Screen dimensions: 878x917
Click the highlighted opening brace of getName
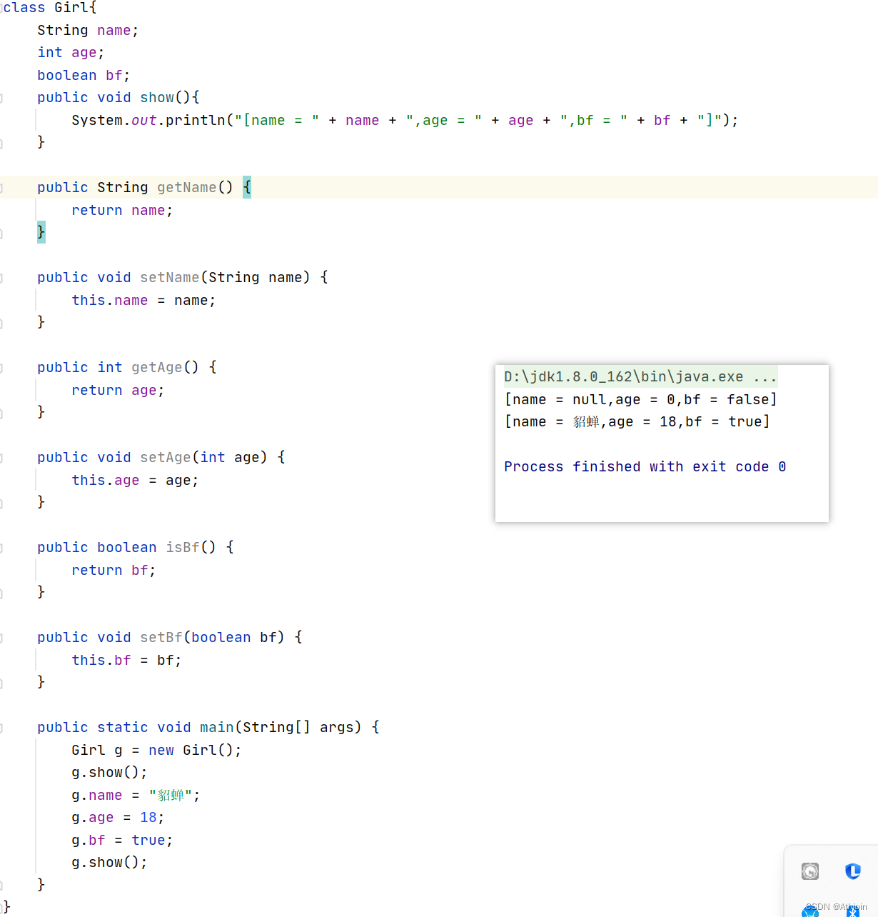pyautogui.click(x=247, y=186)
